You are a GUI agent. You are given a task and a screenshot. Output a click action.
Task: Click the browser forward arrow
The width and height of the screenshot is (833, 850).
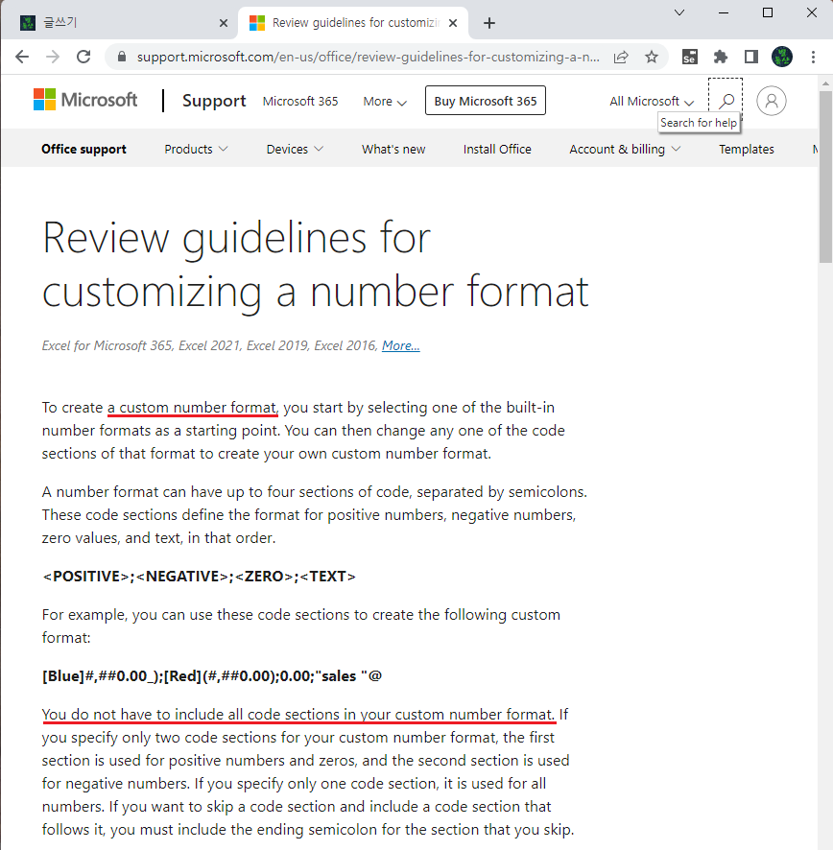pyautogui.click(x=53, y=57)
